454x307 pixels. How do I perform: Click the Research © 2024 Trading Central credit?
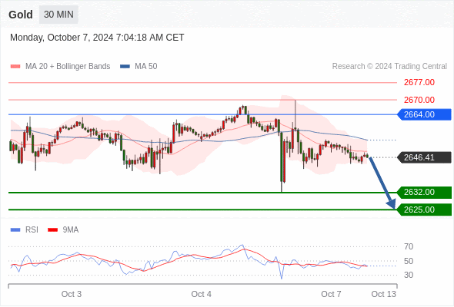[x=389, y=67]
